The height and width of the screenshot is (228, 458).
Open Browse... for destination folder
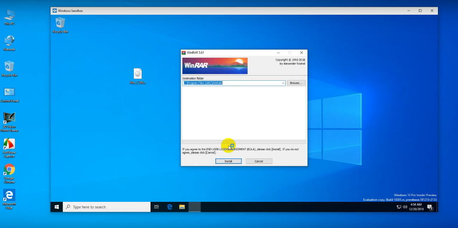296,83
